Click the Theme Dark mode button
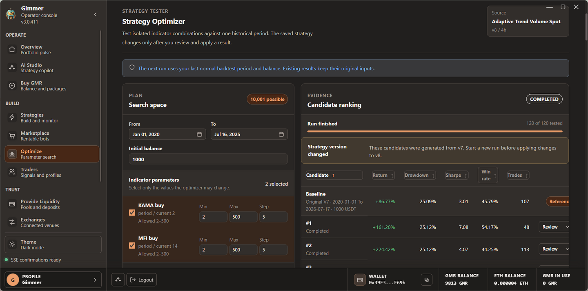Image resolution: width=588 pixels, height=291 pixels. (x=53, y=244)
